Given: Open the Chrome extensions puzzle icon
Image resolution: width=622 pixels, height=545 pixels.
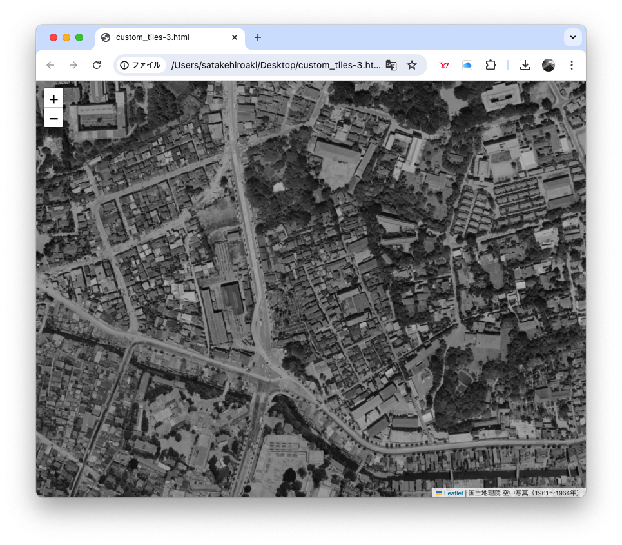Looking at the screenshot, I should tap(491, 65).
